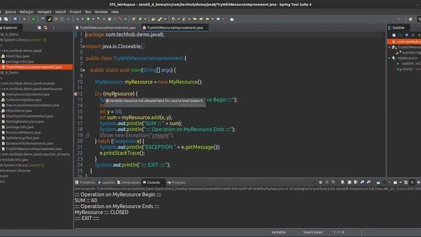Open the Project menu
Screen dimensions: 421x237
pos(75,12)
